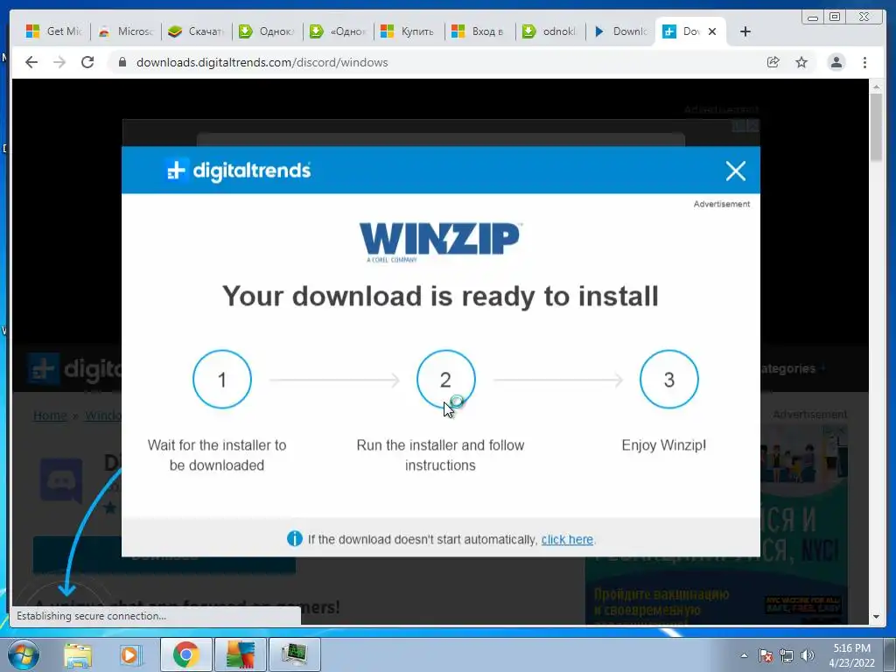Select step 3 circle
896x672 pixels.
pyautogui.click(x=668, y=380)
